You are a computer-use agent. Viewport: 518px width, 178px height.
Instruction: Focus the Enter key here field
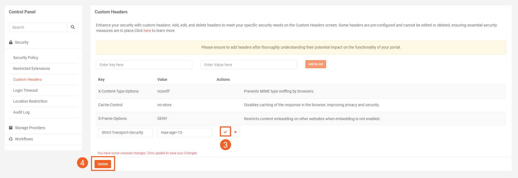point(144,65)
